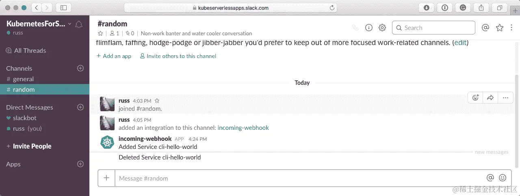Open a new Safari tab

pos(516,11)
